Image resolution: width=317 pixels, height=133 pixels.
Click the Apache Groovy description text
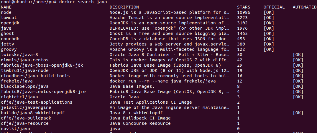point(170,49)
